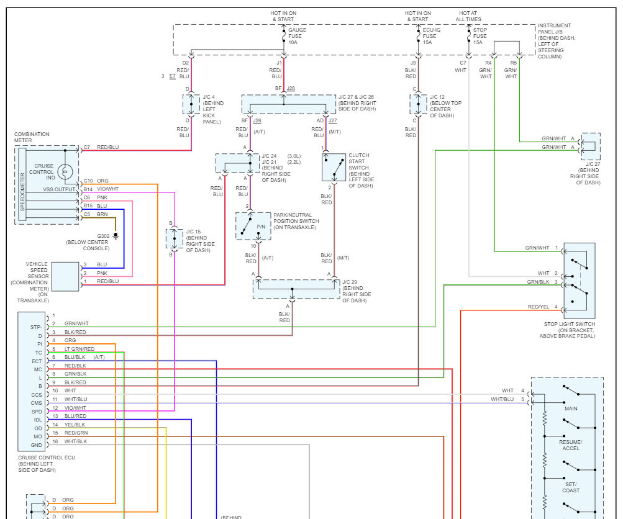
Task: Click the 'GND' ECU terminal label
Action: click(37, 445)
